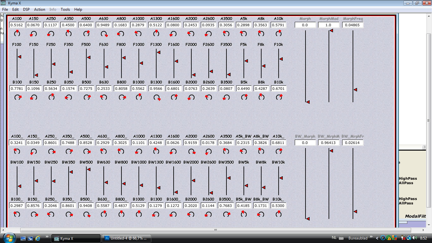Switch to the Photoshop Untitled-4 taskbar button
Image resolution: width=432 pixels, height=243 pixels.
click(126, 238)
